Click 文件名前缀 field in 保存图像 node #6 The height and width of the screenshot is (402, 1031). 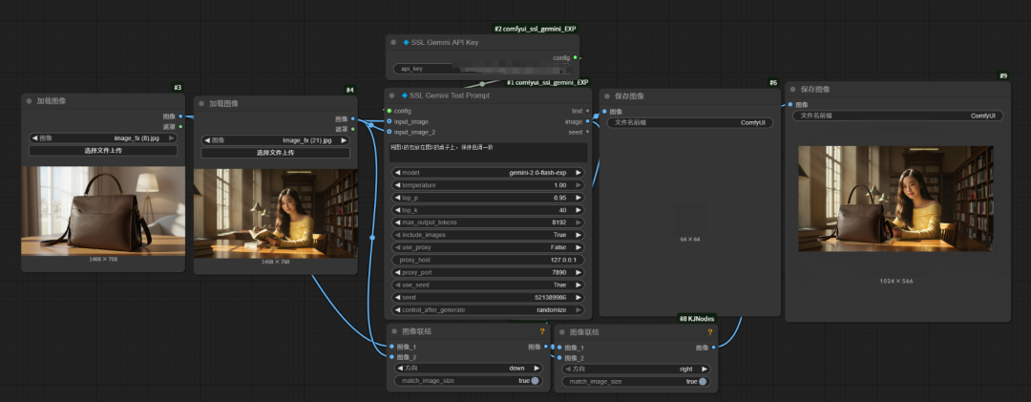[690, 122]
